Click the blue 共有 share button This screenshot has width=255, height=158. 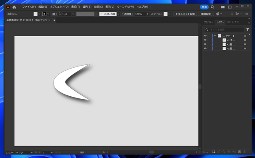[x=204, y=7]
